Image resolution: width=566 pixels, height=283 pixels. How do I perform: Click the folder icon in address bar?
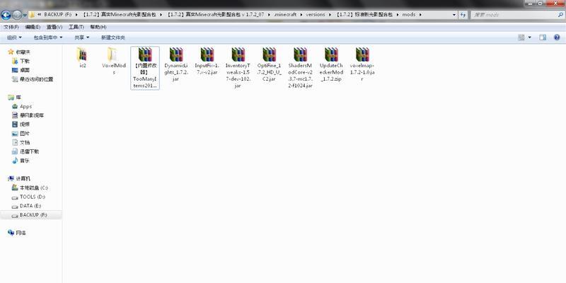coord(32,15)
